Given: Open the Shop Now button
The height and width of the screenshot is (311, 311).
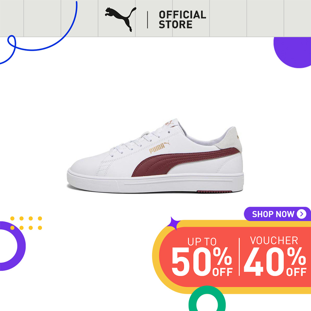Looking at the screenshot, I should point(277,214).
